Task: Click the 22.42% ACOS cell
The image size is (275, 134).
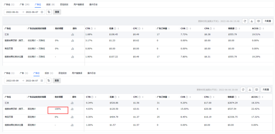Action: point(255,109)
